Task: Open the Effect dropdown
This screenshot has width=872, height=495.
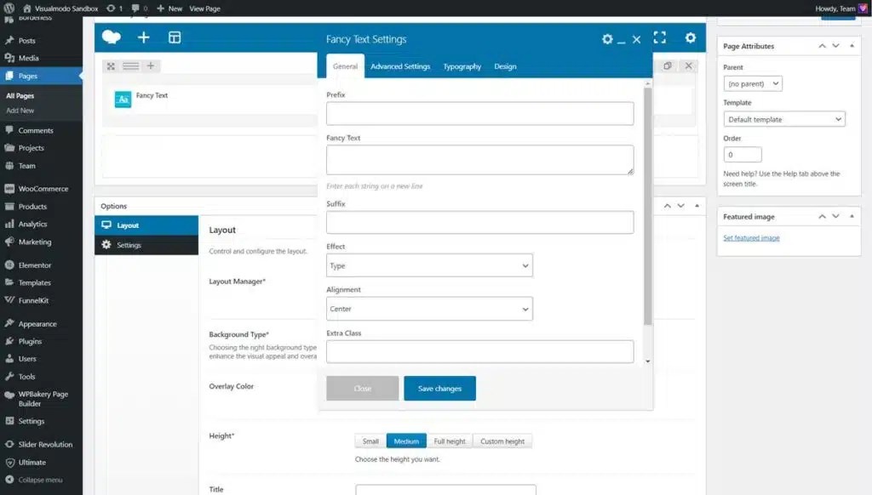Action: (x=429, y=265)
